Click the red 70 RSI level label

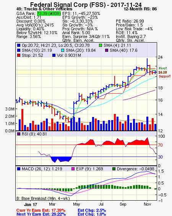[x=160, y=145]
